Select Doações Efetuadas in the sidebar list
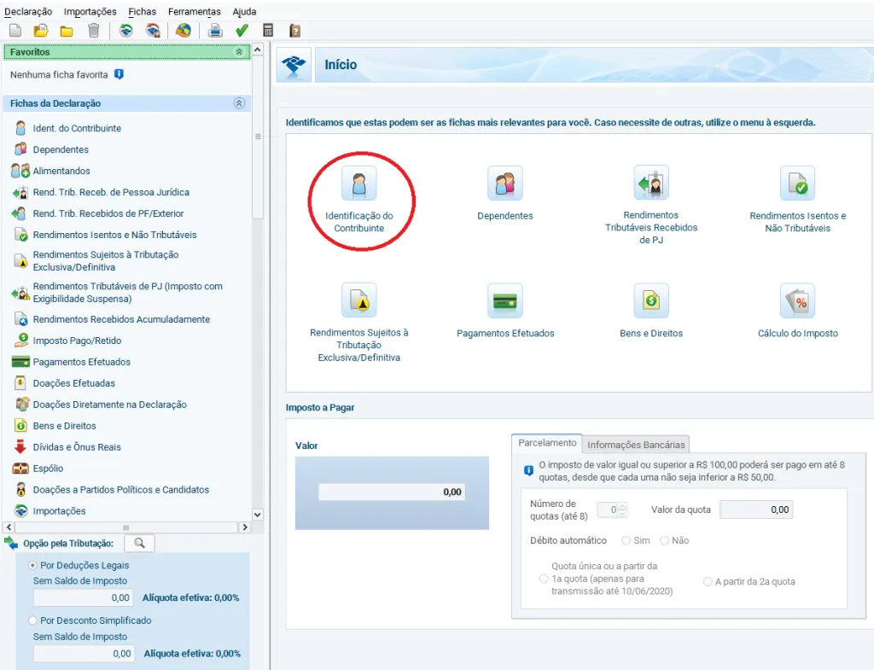Image resolution: width=874 pixels, height=670 pixels. pyautogui.click(x=73, y=383)
